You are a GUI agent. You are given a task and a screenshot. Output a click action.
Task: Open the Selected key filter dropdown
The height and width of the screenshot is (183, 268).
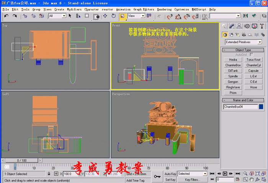193,173
